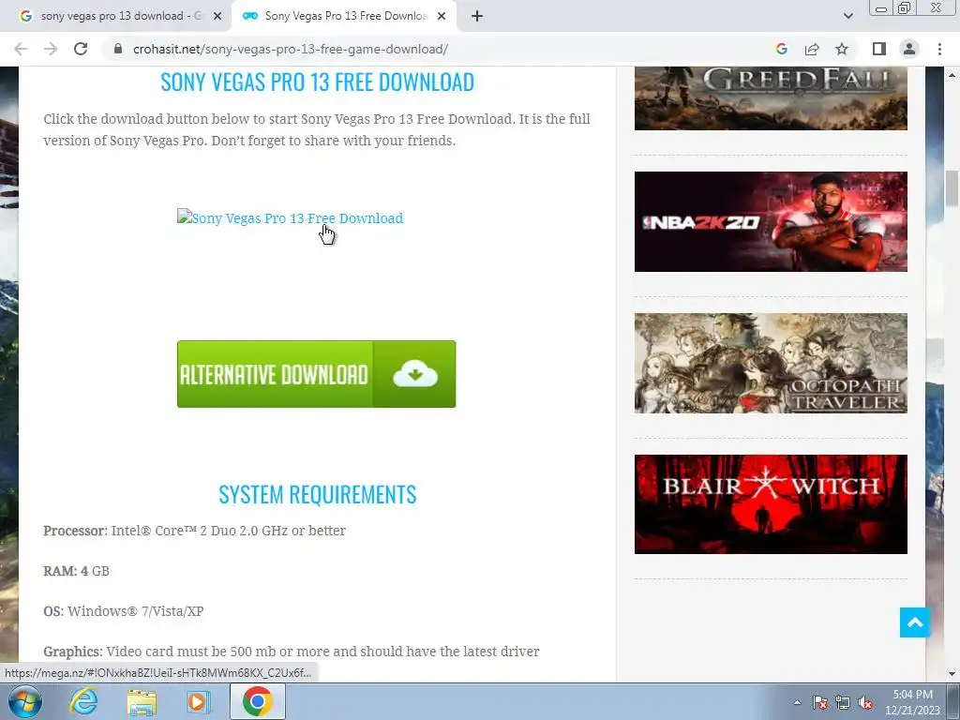960x720 pixels.
Task: Click the 'SYSTEM REQUIREMENTS' heading
Action: coord(317,494)
